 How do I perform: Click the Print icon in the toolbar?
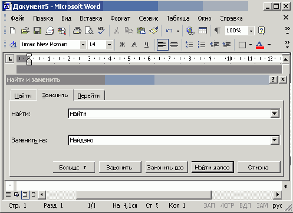(77, 31)
